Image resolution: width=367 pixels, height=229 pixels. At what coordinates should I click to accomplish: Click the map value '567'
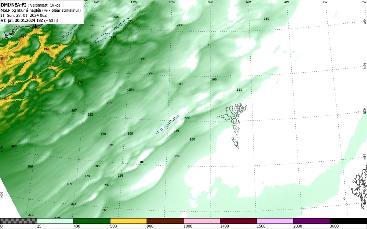pos(52,67)
